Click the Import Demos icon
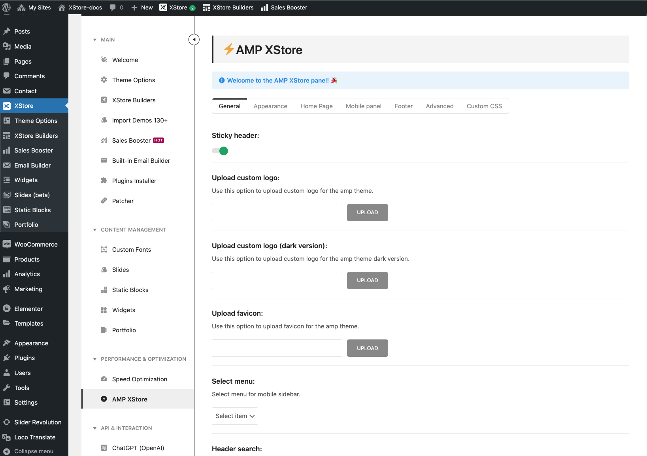Image resolution: width=647 pixels, height=456 pixels. 104,120
